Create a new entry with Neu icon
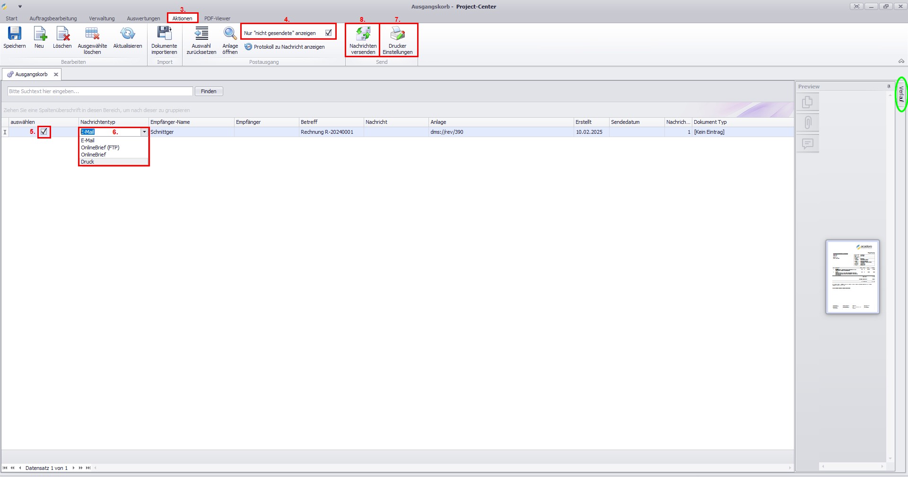 tap(39, 34)
